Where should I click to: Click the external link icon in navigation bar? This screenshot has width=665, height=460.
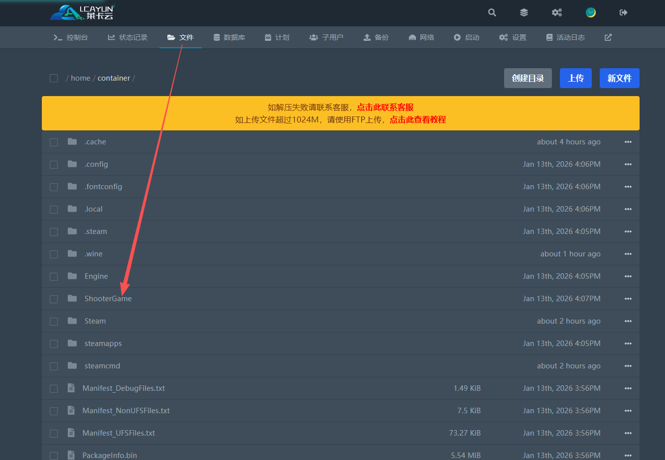click(608, 37)
